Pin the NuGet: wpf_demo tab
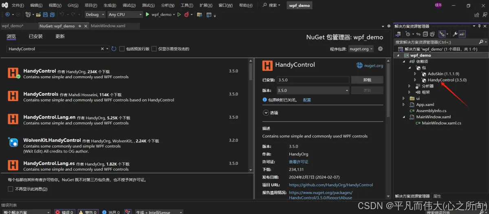This screenshot has width=489, height=214. click(80, 26)
